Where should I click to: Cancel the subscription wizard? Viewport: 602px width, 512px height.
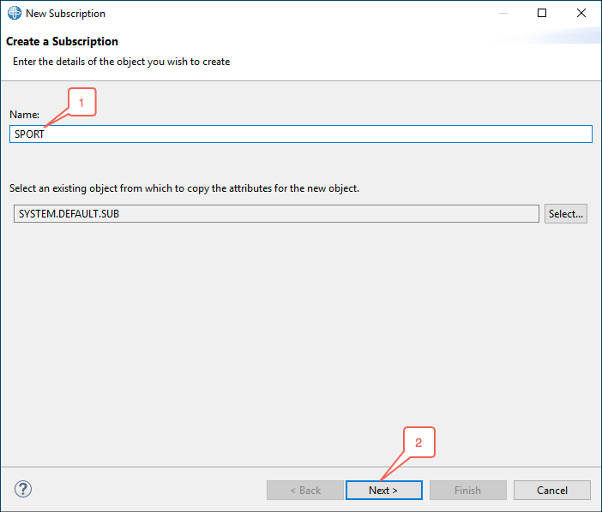pyautogui.click(x=552, y=490)
